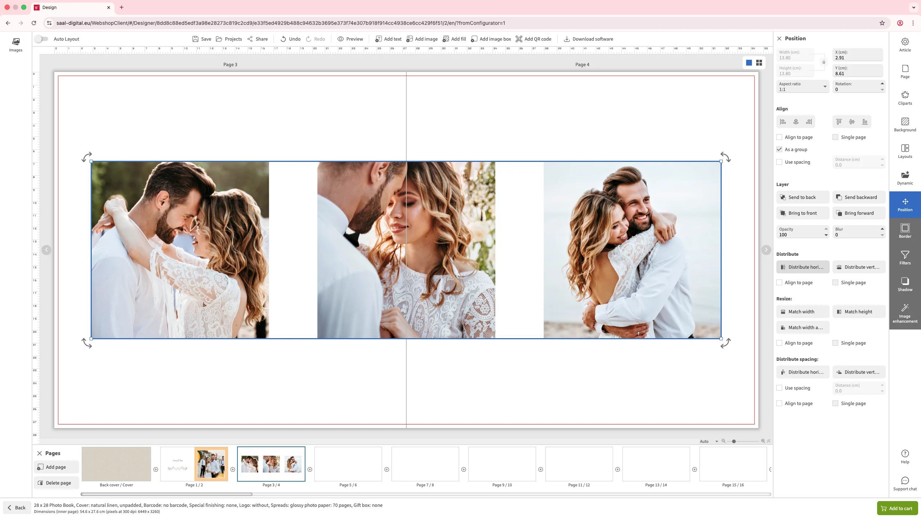Expand the Aspect ratio dropdown
The width and height of the screenshot is (921, 518).
point(825,87)
